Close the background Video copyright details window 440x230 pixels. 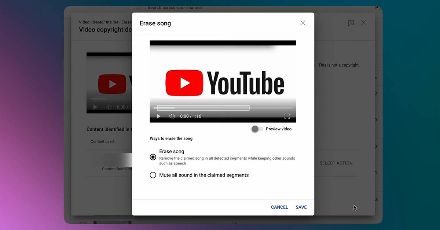coord(363,23)
